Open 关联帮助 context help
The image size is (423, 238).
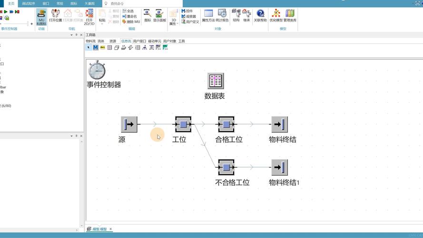[260, 16]
